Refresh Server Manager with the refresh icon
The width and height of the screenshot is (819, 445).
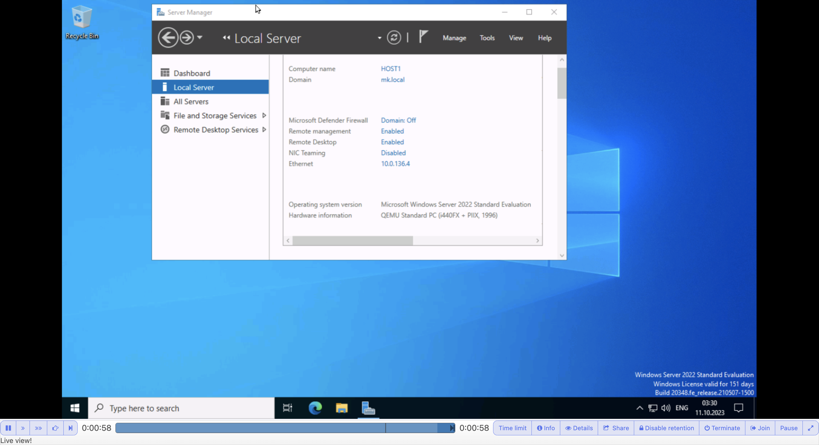[x=394, y=38]
